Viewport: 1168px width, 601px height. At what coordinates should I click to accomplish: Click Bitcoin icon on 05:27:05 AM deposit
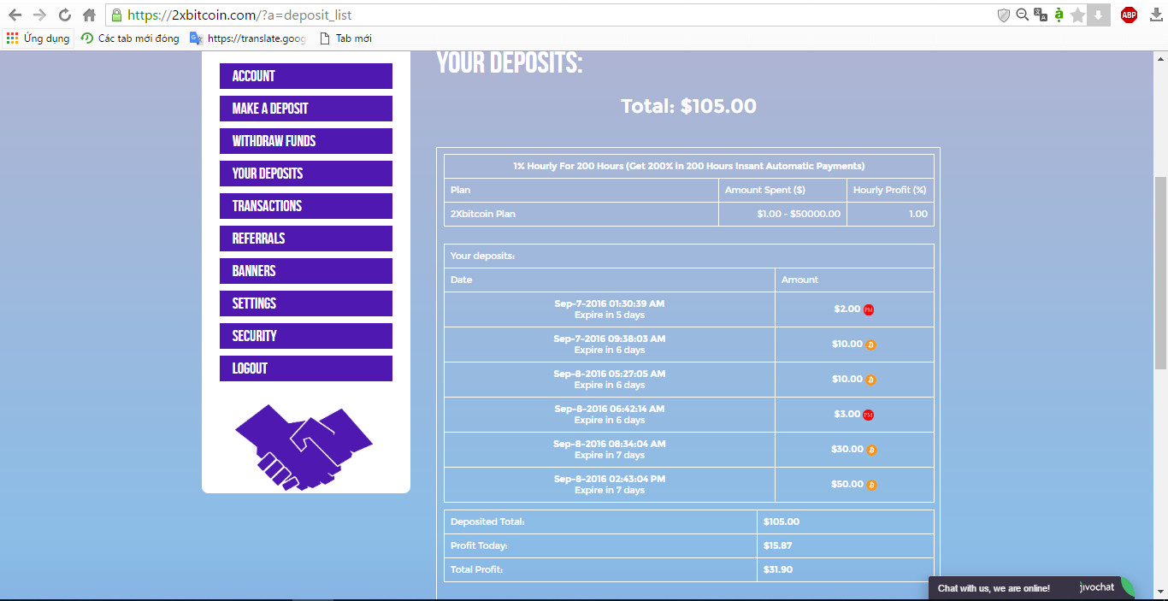coord(871,380)
